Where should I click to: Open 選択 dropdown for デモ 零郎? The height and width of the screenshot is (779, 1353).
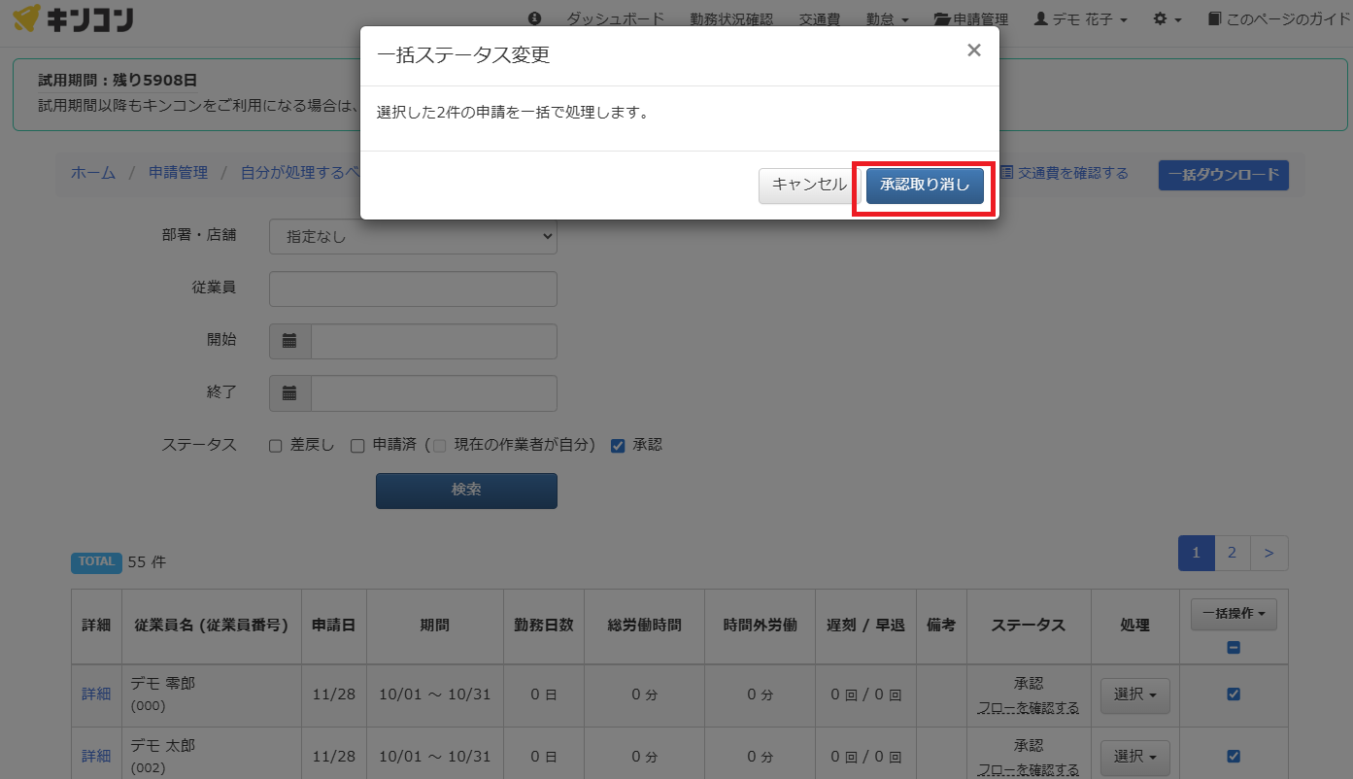tap(1134, 695)
